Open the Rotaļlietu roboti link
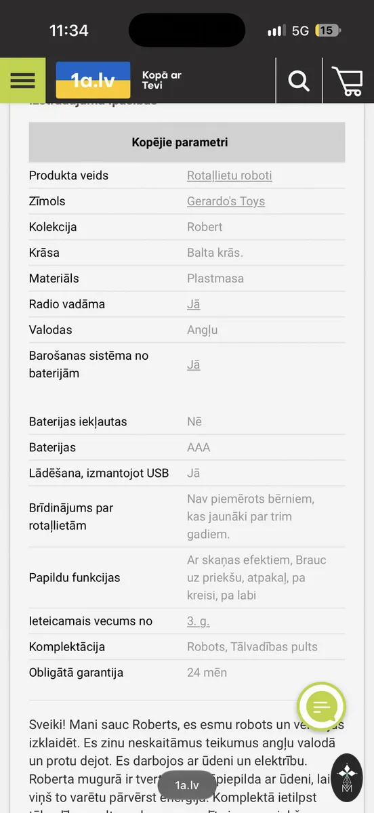 click(x=230, y=175)
